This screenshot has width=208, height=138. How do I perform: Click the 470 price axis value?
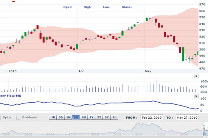(202, 69)
